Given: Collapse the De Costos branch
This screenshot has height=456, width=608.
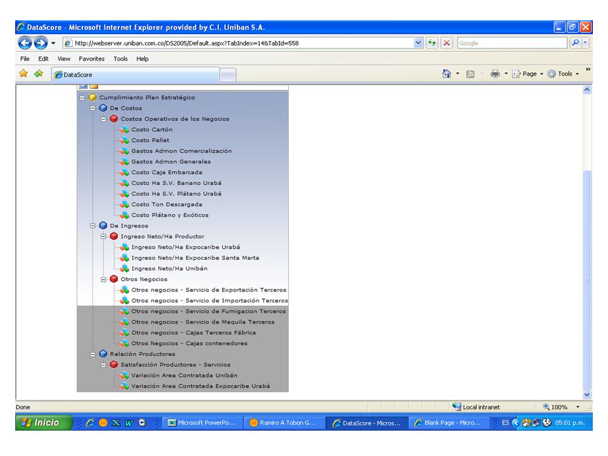Looking at the screenshot, I should tap(92, 108).
